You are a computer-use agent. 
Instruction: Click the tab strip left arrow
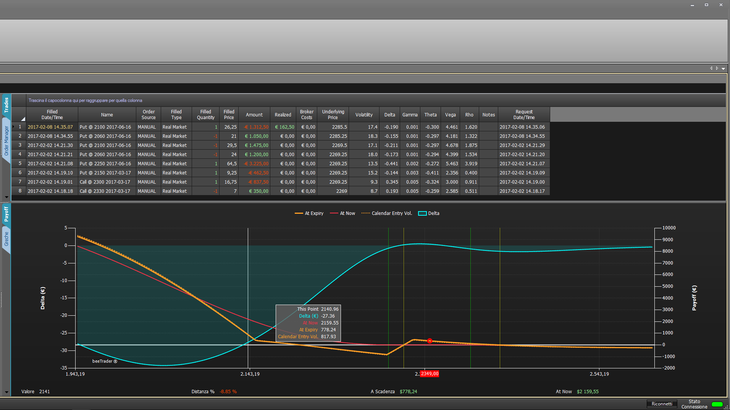(x=711, y=68)
